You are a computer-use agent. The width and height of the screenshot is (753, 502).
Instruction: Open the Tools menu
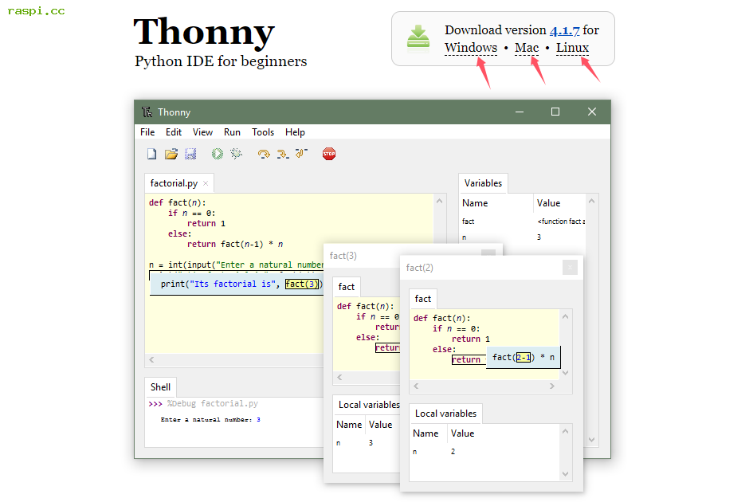click(x=263, y=132)
